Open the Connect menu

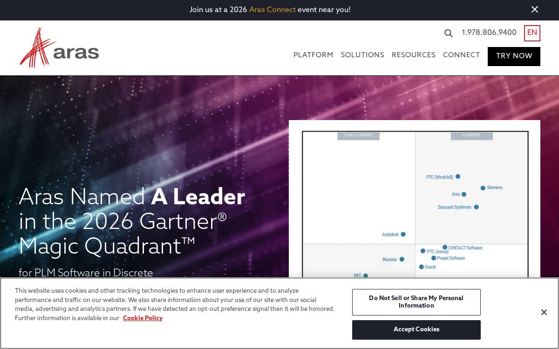click(x=461, y=55)
